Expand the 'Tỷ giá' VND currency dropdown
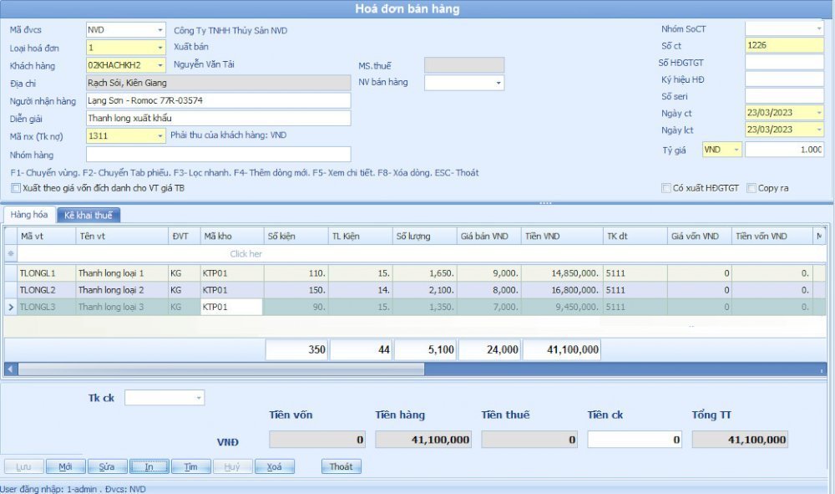 [x=736, y=150]
